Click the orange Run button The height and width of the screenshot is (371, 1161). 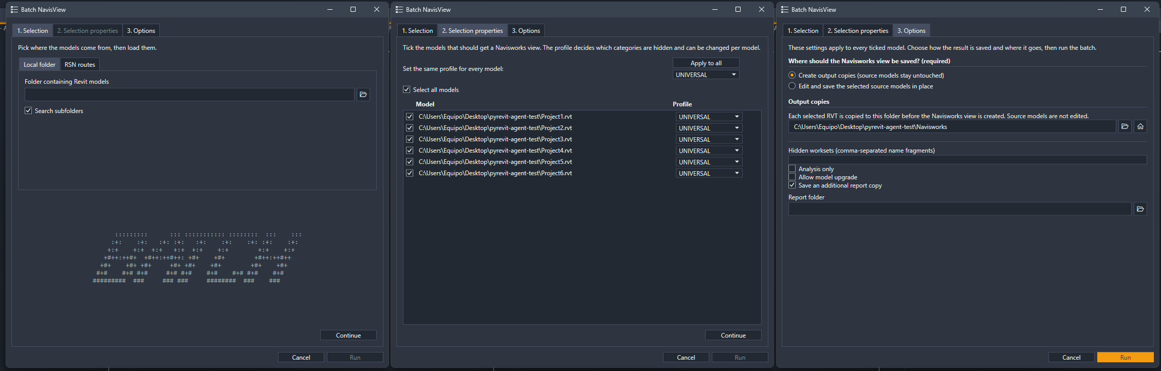coord(1126,357)
